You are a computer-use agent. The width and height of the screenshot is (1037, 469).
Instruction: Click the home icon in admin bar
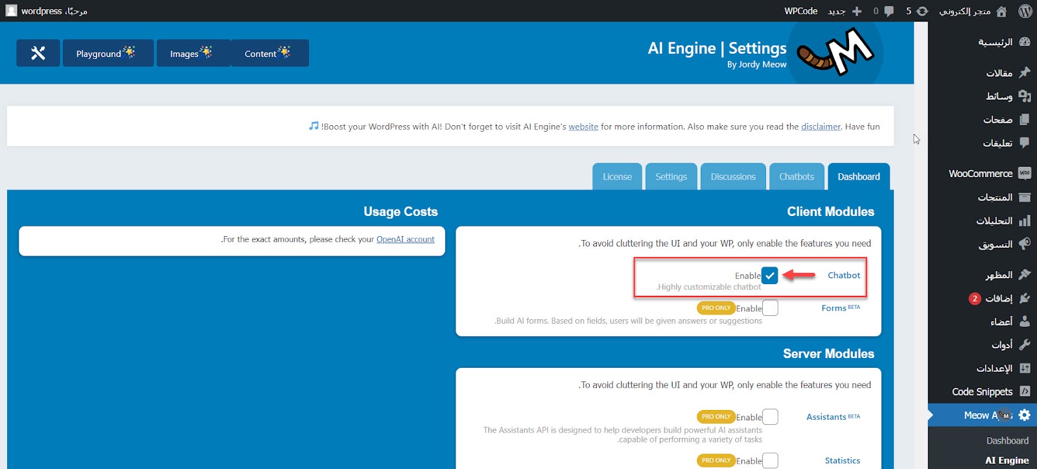[1001, 11]
